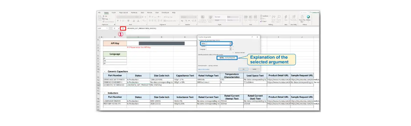
Task: Click the formula bar Cancel X icon
Action: coord(115,28)
